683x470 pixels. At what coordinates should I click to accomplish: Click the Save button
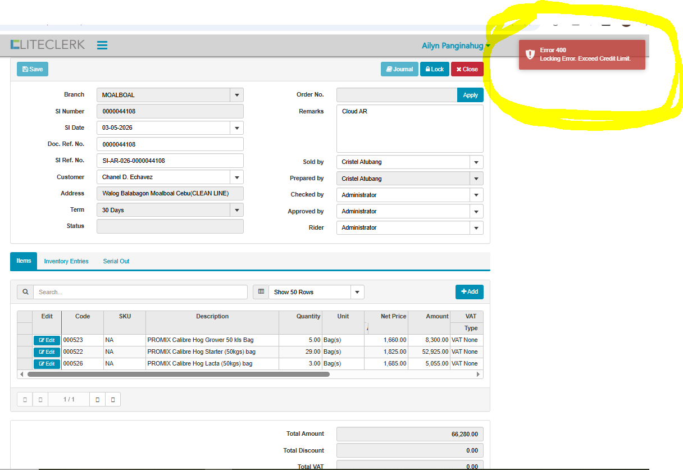tap(33, 69)
